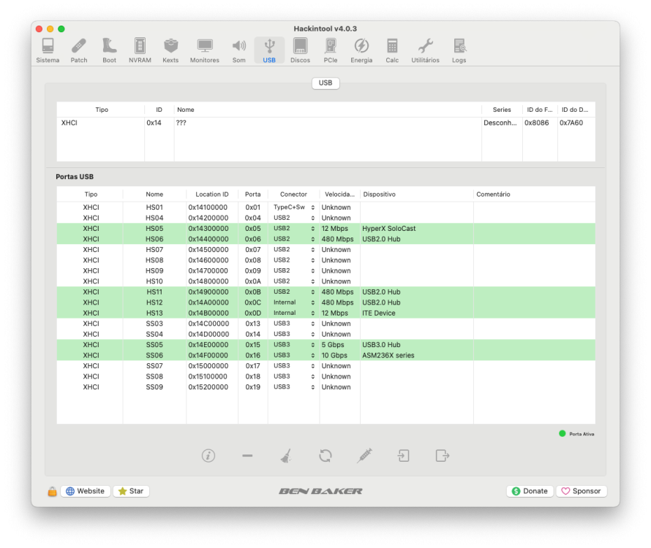The width and height of the screenshot is (651, 548).
Task: Click the Conector column header
Action: click(x=293, y=194)
